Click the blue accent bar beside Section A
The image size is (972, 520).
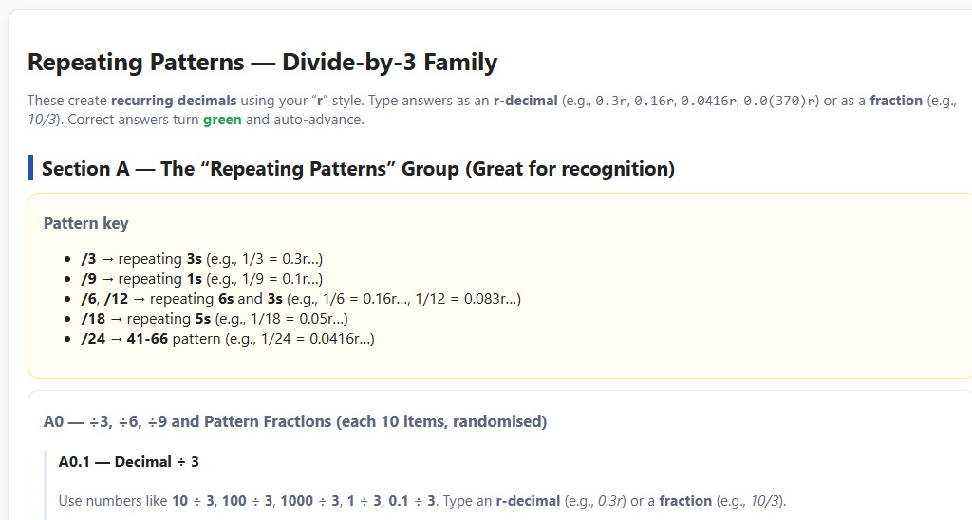click(x=30, y=168)
